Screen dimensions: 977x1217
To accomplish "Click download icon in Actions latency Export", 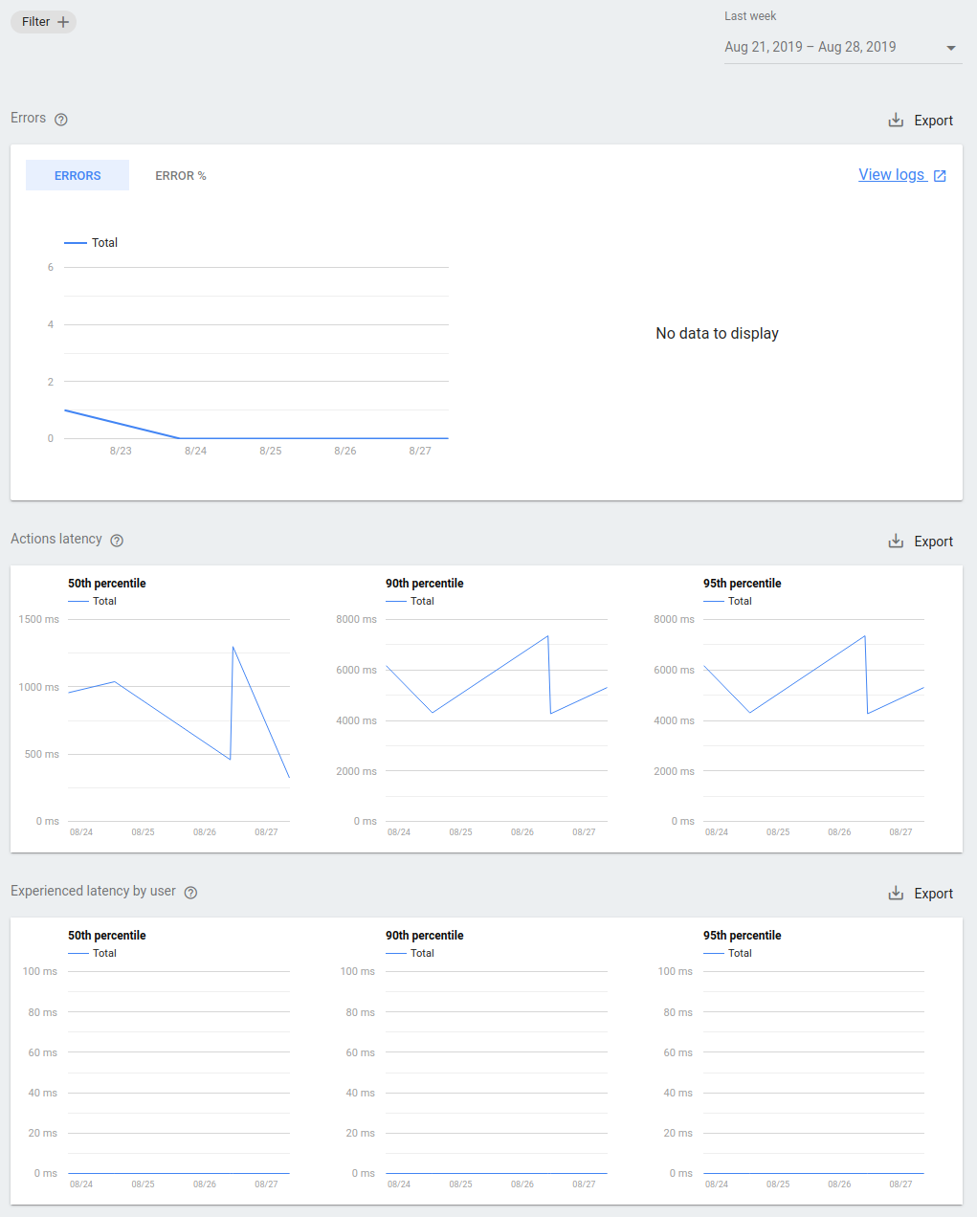I will tap(896, 542).
